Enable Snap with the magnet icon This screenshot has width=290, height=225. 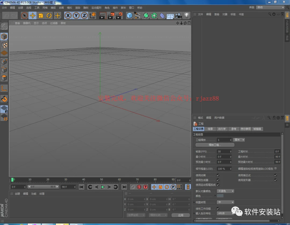(x=4, y=99)
